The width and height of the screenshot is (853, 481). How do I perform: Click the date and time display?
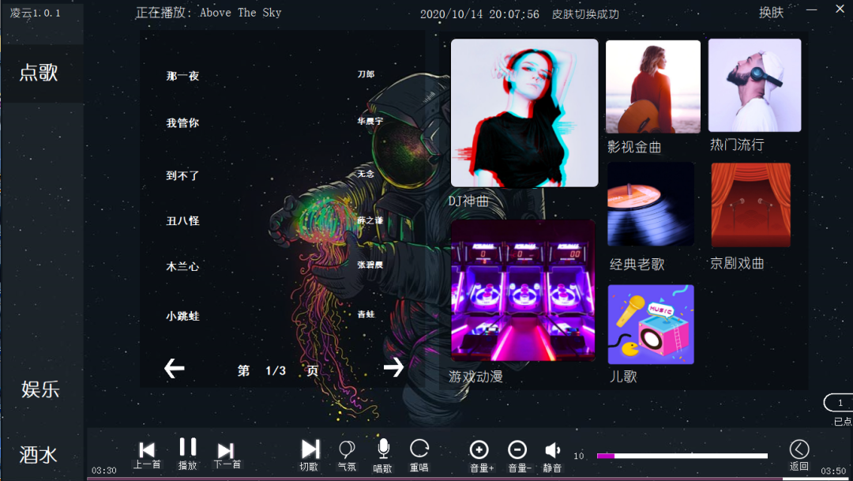[479, 14]
